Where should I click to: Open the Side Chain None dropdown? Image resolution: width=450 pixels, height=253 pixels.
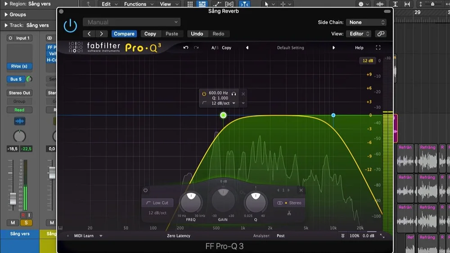click(x=366, y=22)
